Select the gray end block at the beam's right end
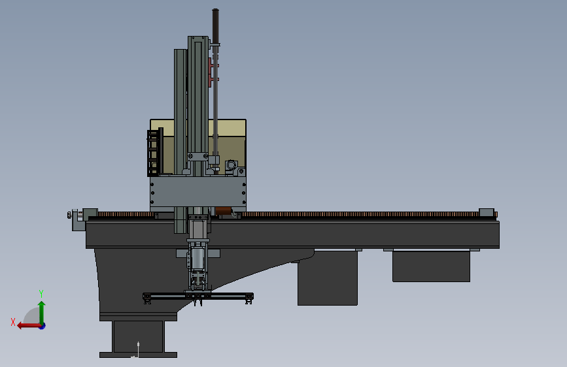The image size is (567, 367). coord(487,212)
